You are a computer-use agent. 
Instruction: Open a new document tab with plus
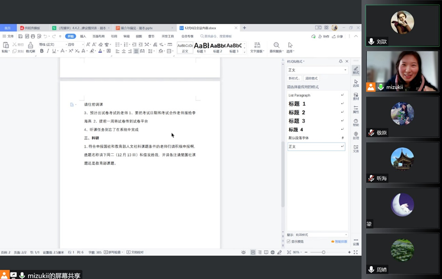pos(244,28)
